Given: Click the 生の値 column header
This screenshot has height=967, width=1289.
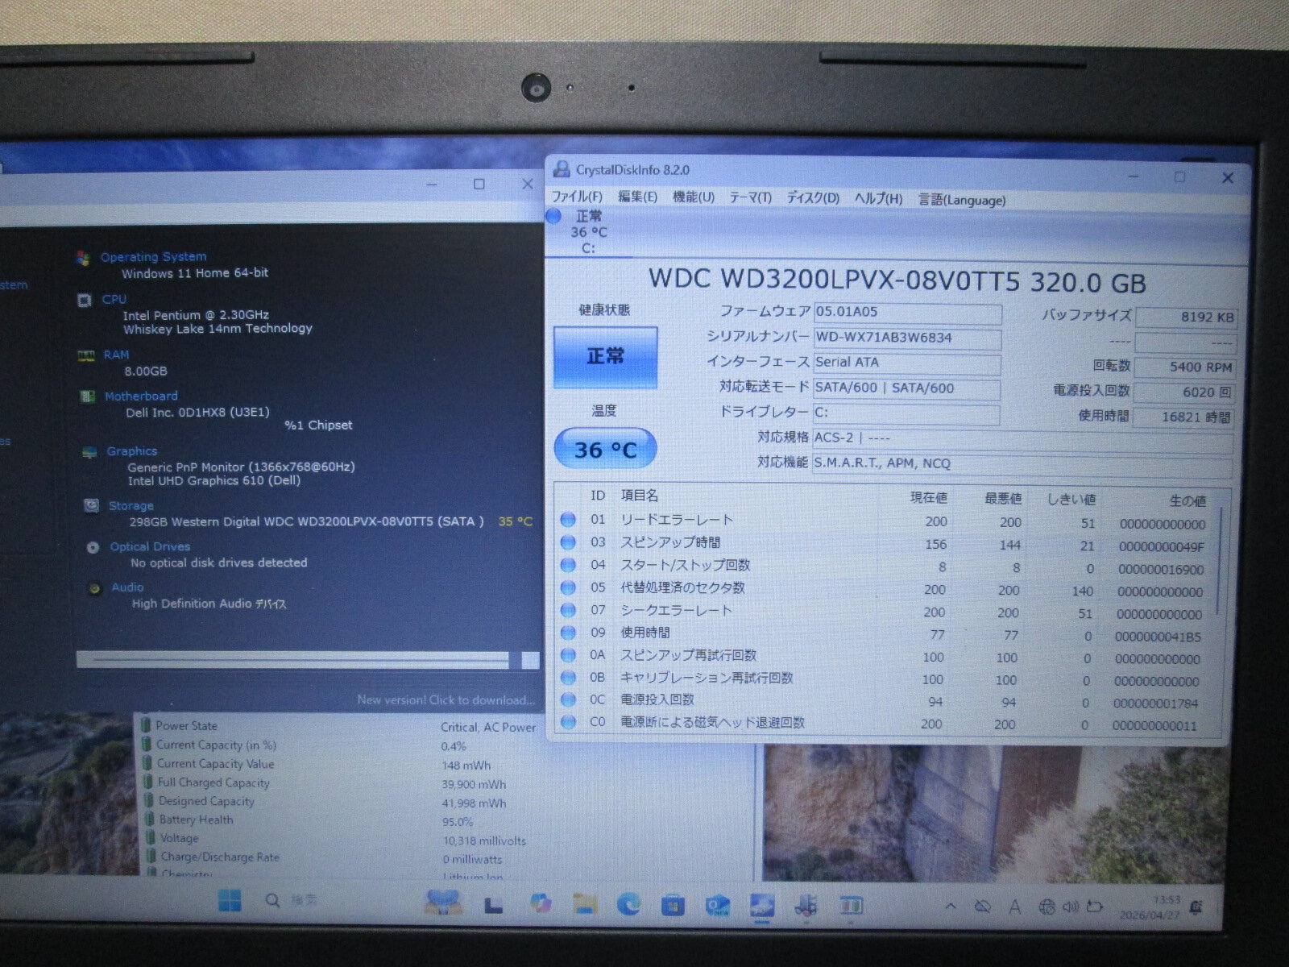Looking at the screenshot, I should click(x=1187, y=500).
